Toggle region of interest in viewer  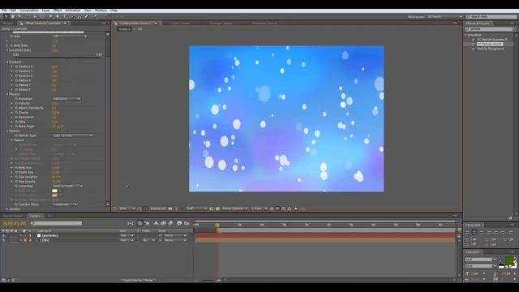pyautogui.click(x=212, y=208)
